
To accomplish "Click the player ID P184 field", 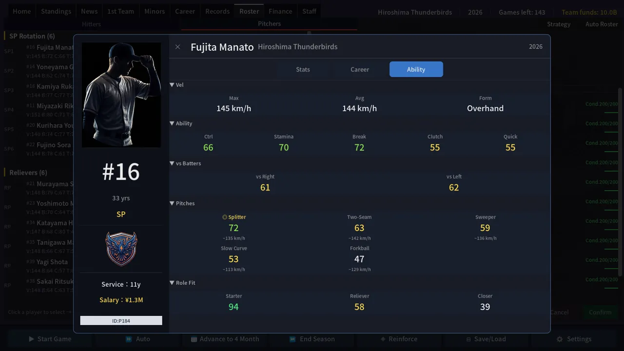I will 121,321.
